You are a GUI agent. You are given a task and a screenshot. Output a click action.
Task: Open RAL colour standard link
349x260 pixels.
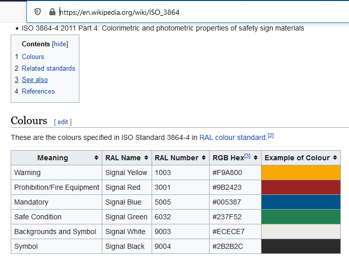tap(233, 137)
